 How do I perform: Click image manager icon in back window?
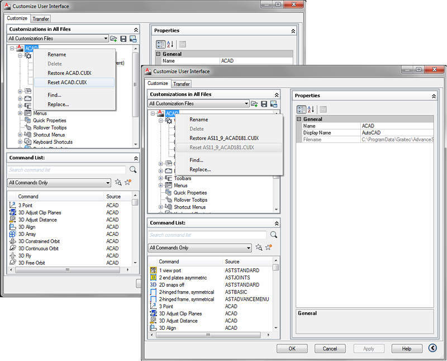(133, 39)
